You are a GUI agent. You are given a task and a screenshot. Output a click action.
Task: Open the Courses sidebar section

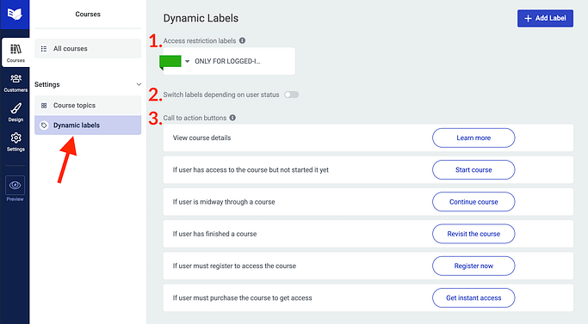pyautogui.click(x=15, y=52)
